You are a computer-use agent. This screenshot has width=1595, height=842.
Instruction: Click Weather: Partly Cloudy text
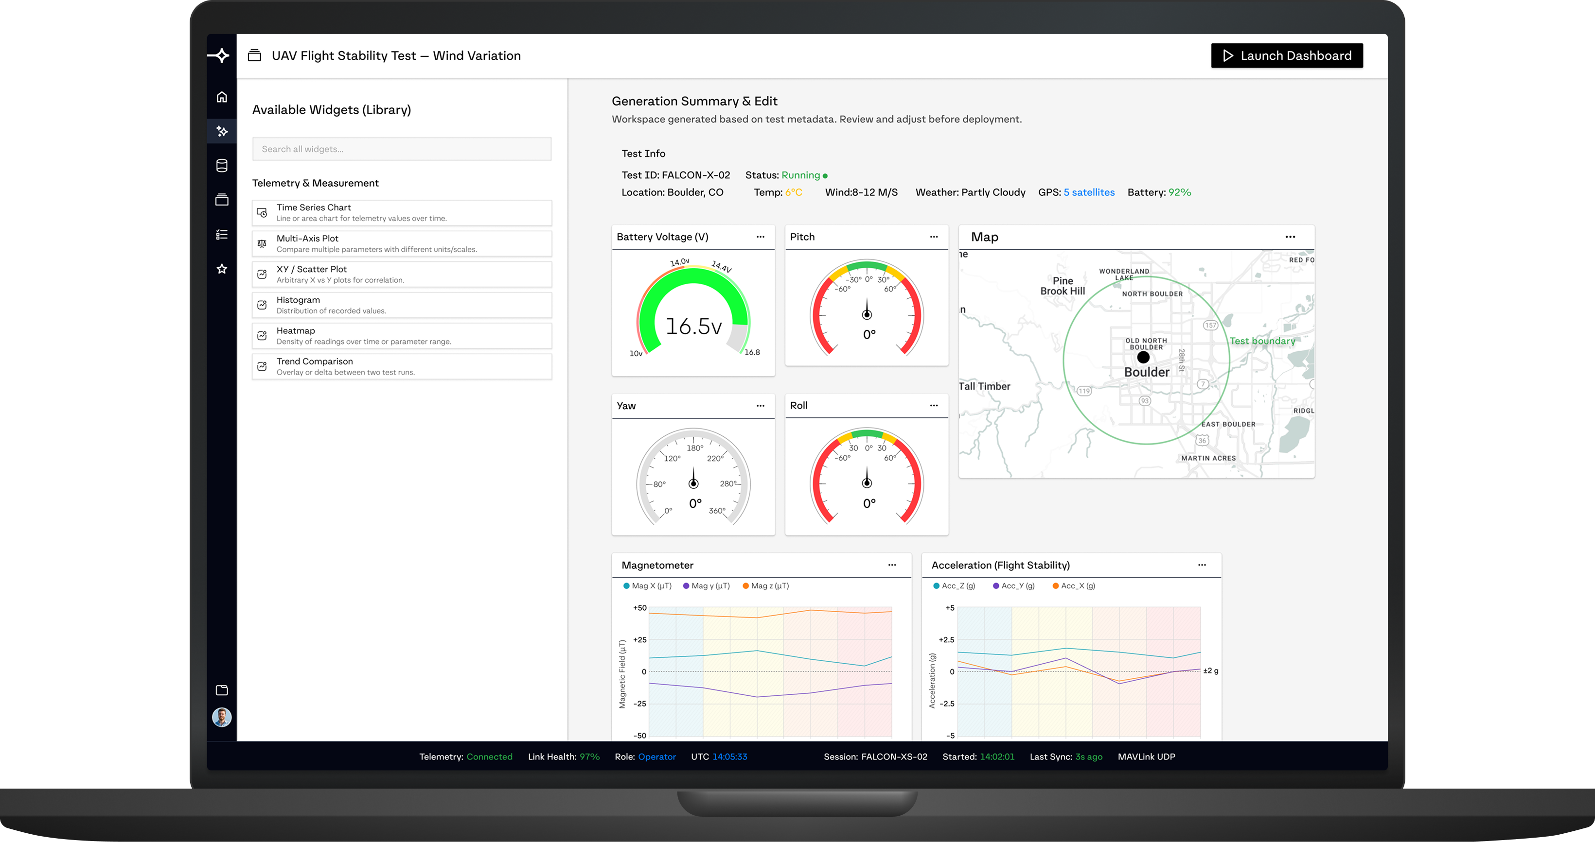click(970, 192)
